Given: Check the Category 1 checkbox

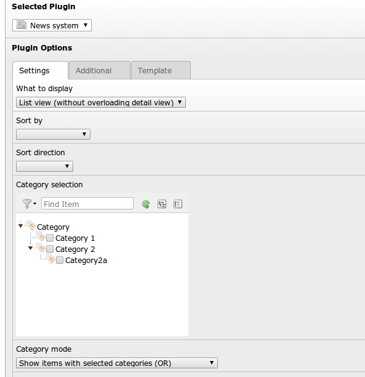Looking at the screenshot, I should pos(50,238).
